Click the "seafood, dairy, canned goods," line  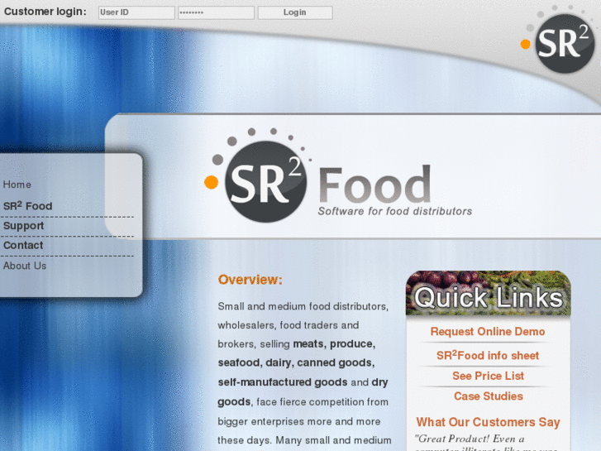coord(296,362)
